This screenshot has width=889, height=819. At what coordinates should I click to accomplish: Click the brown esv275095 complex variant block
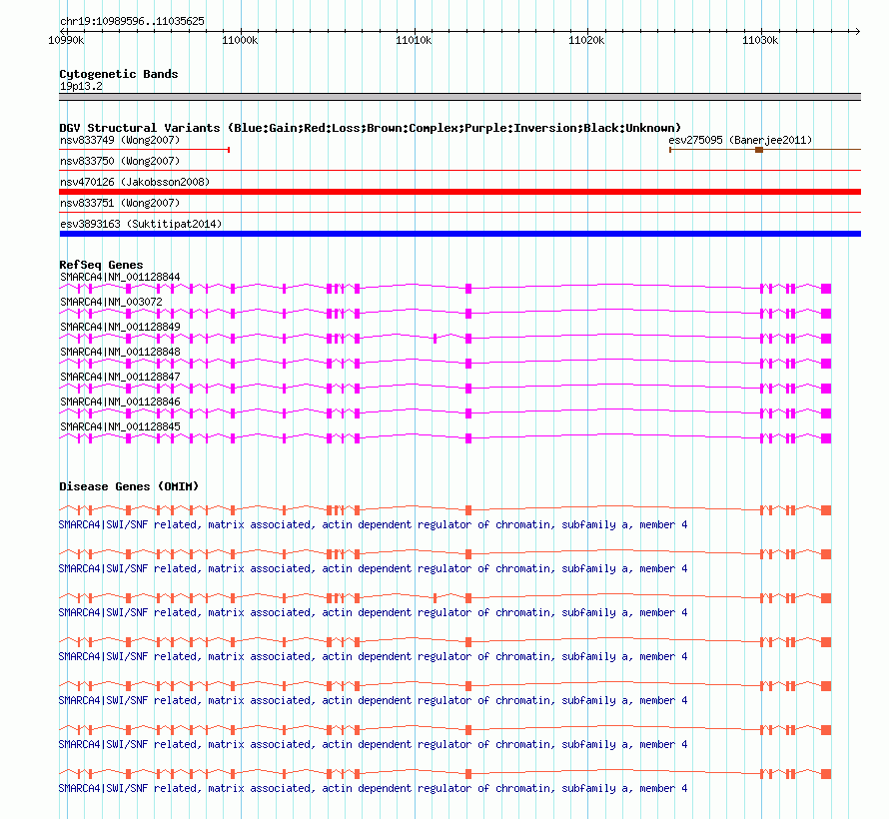tap(759, 150)
